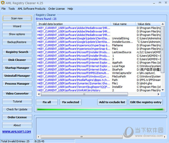Select the row with value AppPath

[x=99, y=62]
